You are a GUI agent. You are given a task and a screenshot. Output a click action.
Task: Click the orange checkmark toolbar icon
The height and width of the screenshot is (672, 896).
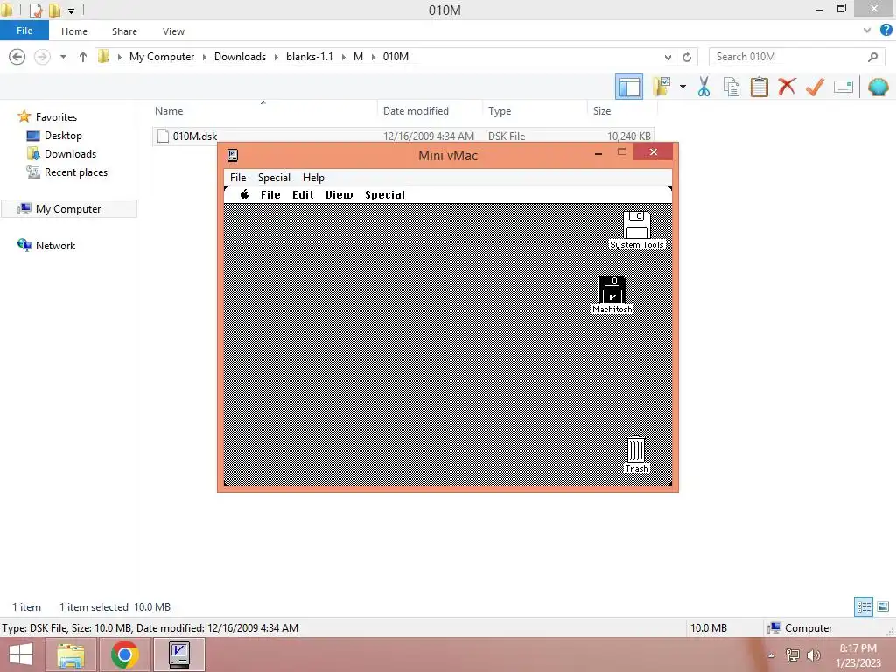(x=815, y=87)
